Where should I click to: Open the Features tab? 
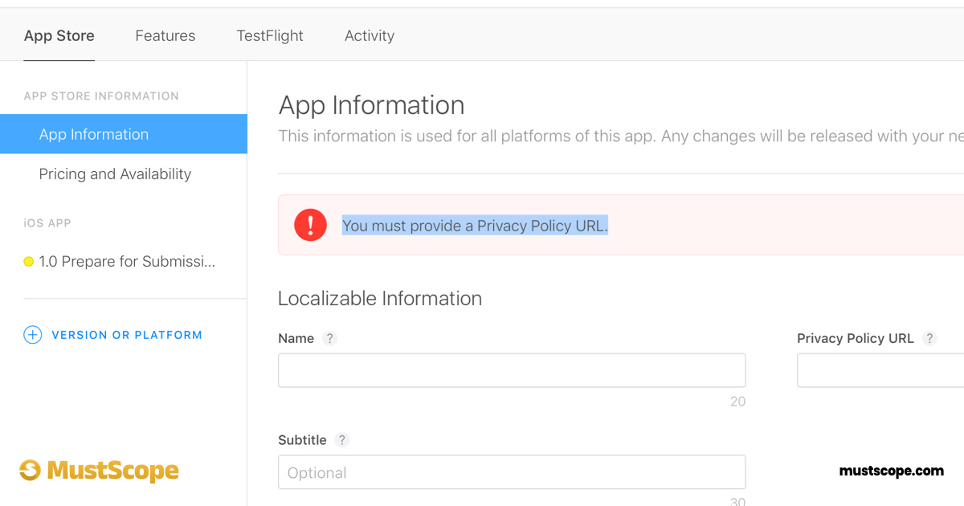[165, 35]
